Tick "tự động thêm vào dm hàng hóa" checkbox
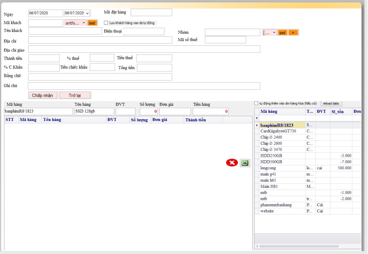Image resolution: width=368 pixels, height=254 pixels. (x=256, y=103)
